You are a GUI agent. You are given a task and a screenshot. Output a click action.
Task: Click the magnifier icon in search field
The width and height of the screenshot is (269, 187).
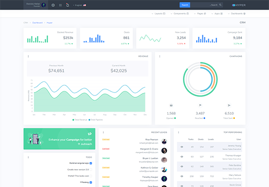[220, 5]
